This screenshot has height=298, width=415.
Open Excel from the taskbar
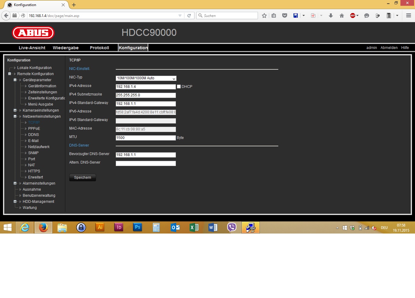[194, 227]
